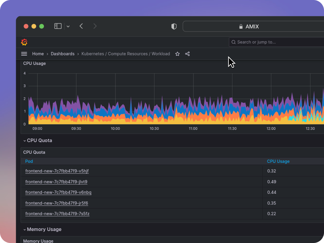Open the CPU Quota panel title

(x=34, y=152)
